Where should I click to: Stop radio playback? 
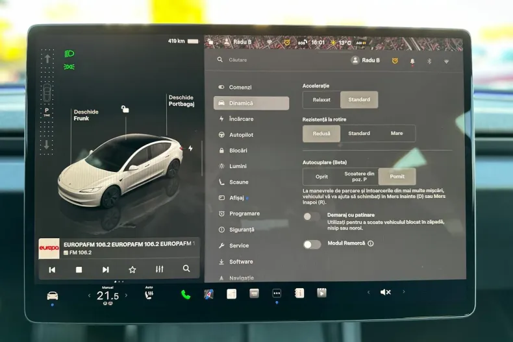click(x=79, y=270)
